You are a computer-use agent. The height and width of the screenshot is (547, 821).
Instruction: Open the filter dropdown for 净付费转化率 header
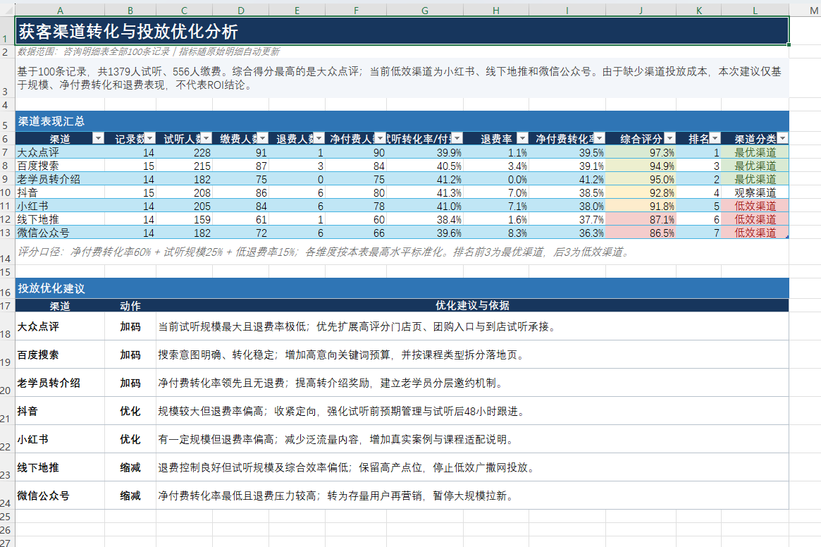click(x=600, y=138)
